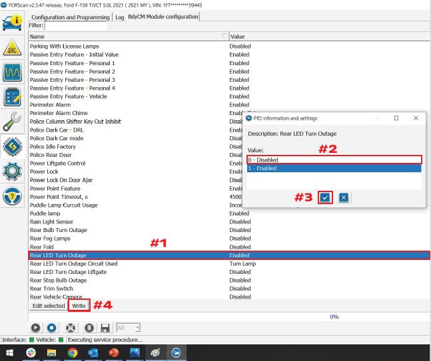Select Passive Entry Feature - Personal 1
431x361 pixels.
(229, 63)
